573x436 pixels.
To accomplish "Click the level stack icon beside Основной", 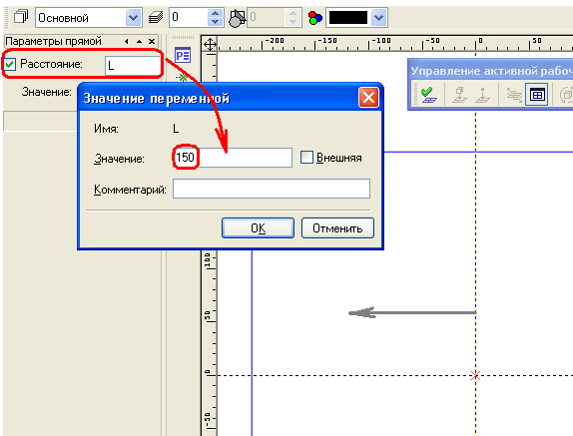I will click(x=20, y=17).
